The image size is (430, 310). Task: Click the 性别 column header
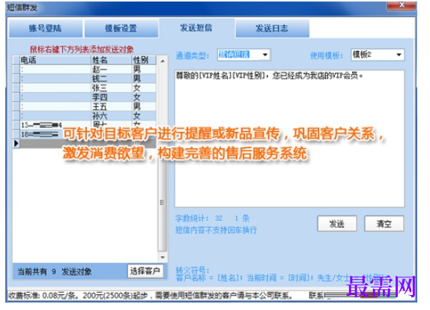(x=144, y=60)
